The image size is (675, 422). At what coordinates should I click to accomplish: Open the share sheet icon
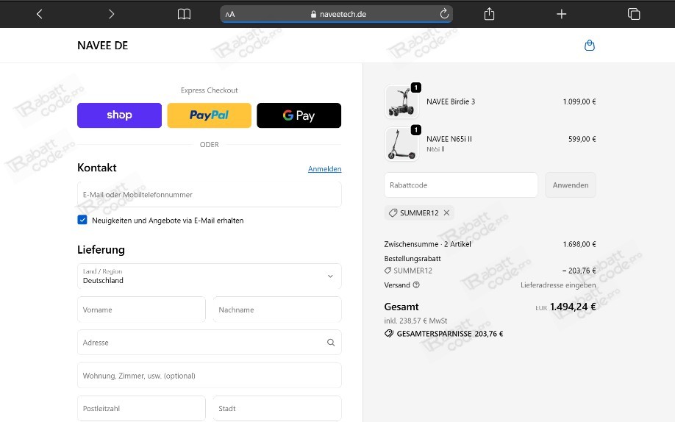coord(489,14)
